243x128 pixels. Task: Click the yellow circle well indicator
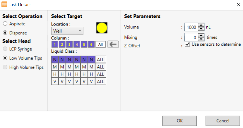pos(102,28)
